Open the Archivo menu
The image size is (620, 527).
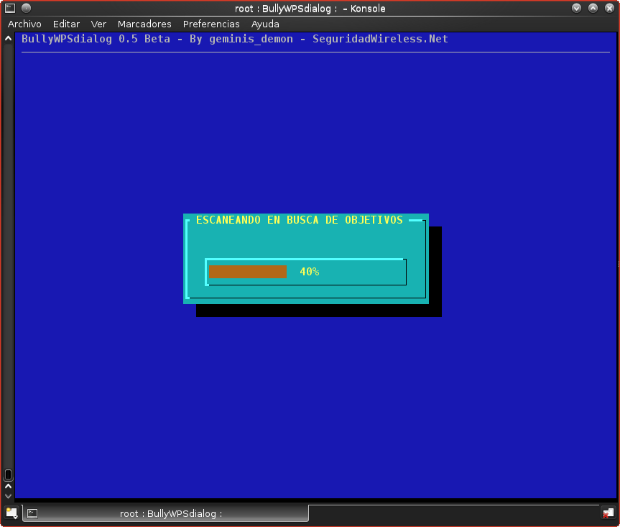click(24, 24)
